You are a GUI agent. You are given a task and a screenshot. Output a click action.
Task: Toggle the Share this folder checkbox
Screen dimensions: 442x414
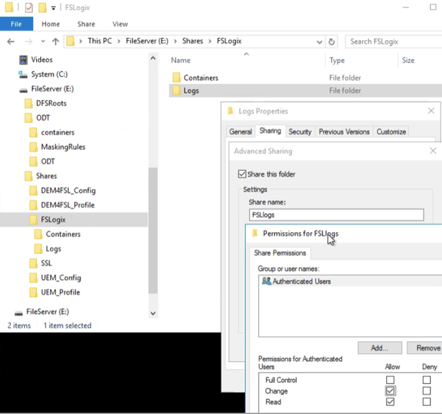point(242,174)
